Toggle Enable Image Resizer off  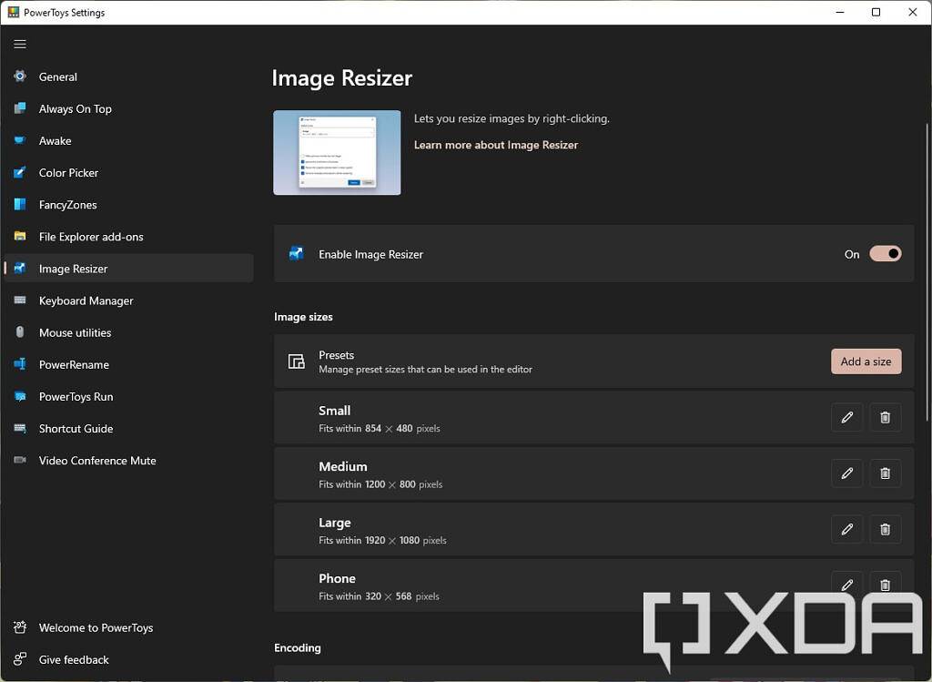884,254
